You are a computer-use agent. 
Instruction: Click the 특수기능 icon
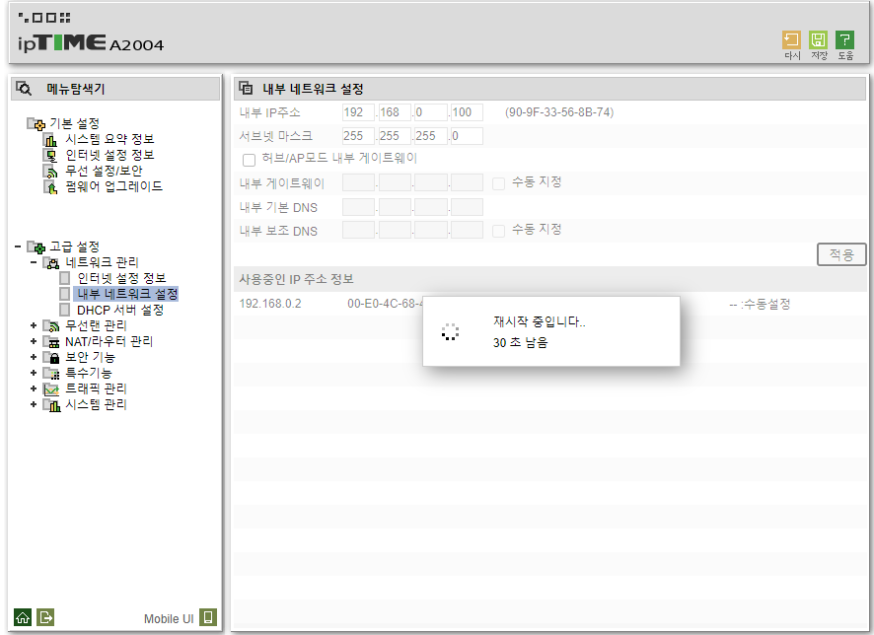tap(51, 373)
